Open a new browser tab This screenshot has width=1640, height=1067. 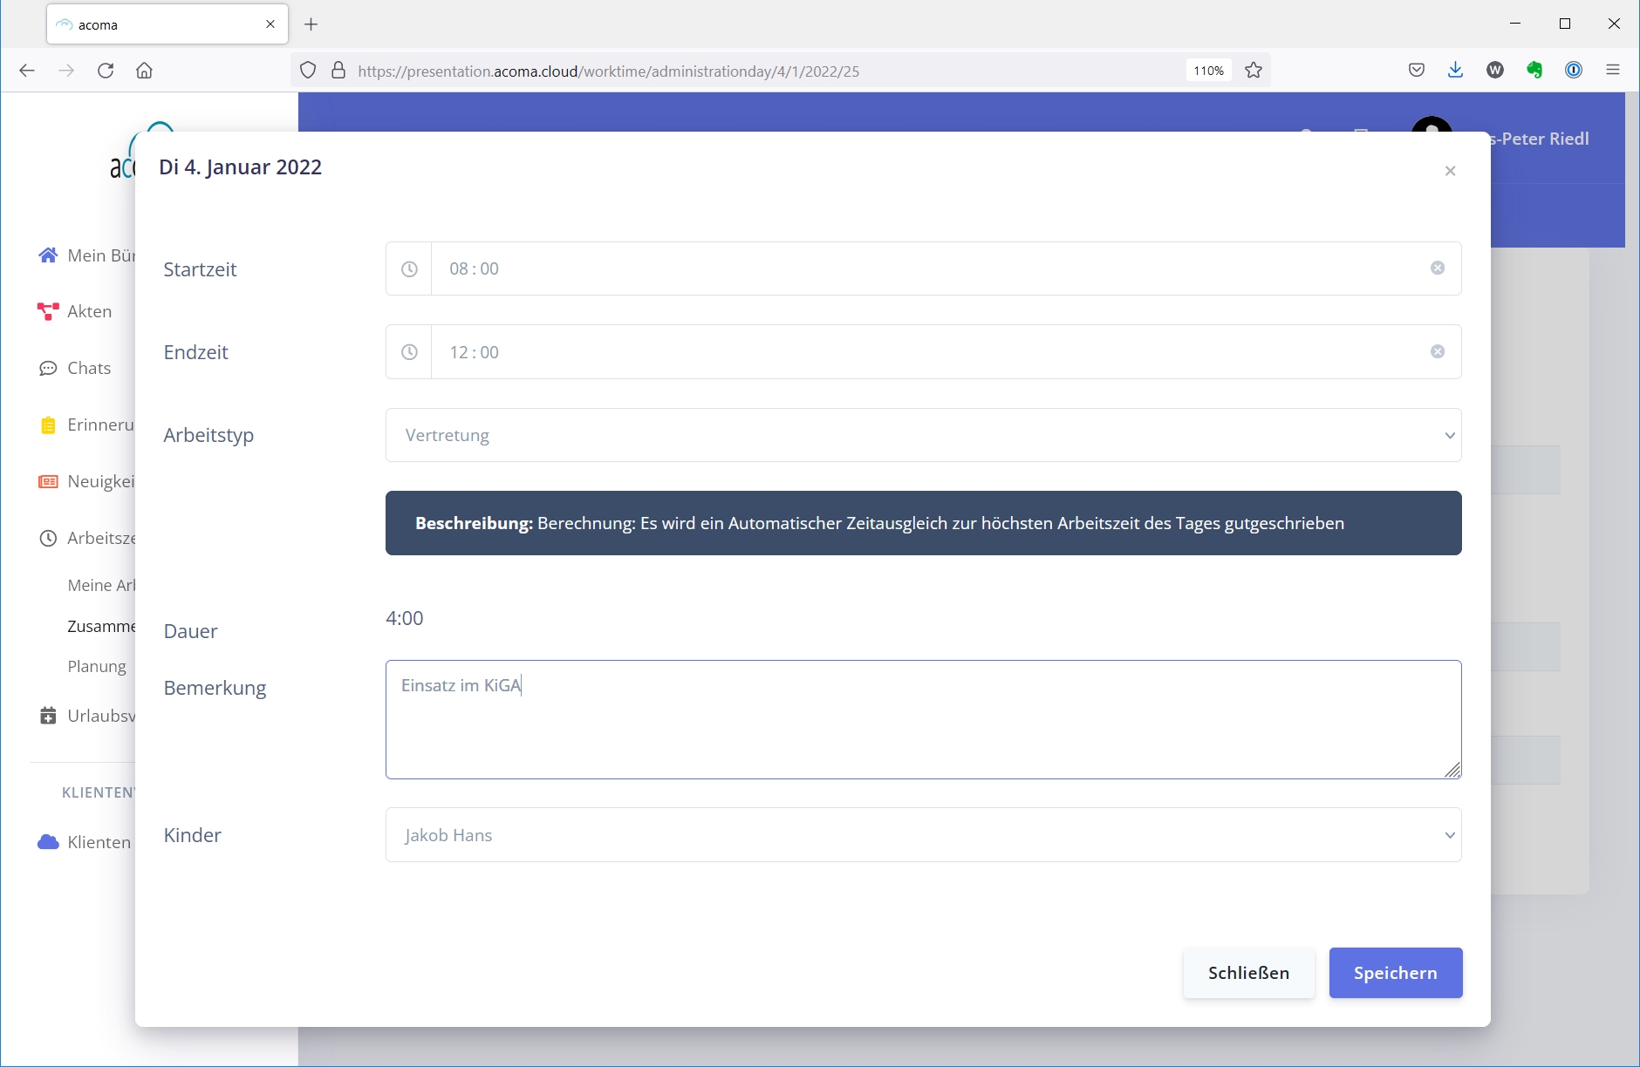311,24
